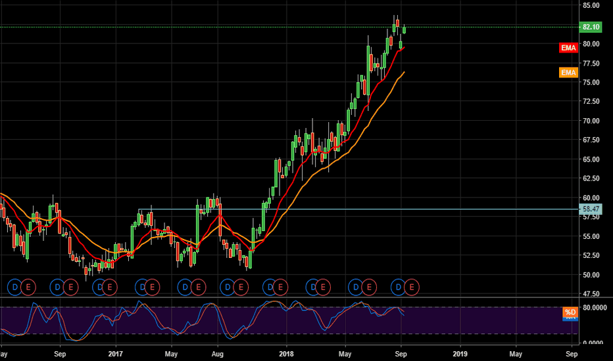Click the 80.0000 stochastic scale value

(x=595, y=308)
